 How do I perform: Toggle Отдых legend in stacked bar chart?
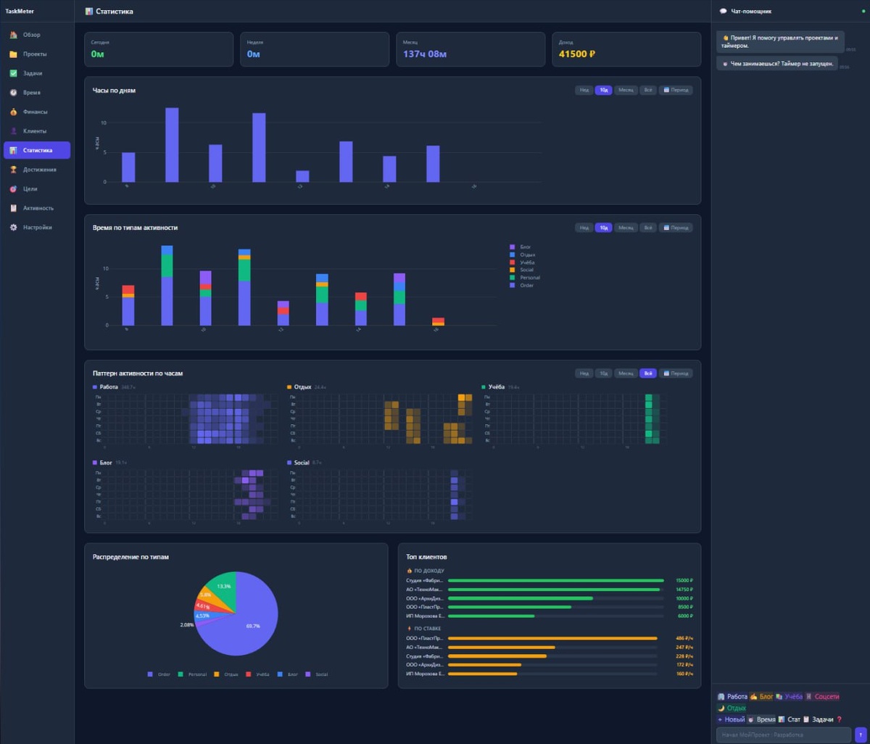coord(522,255)
